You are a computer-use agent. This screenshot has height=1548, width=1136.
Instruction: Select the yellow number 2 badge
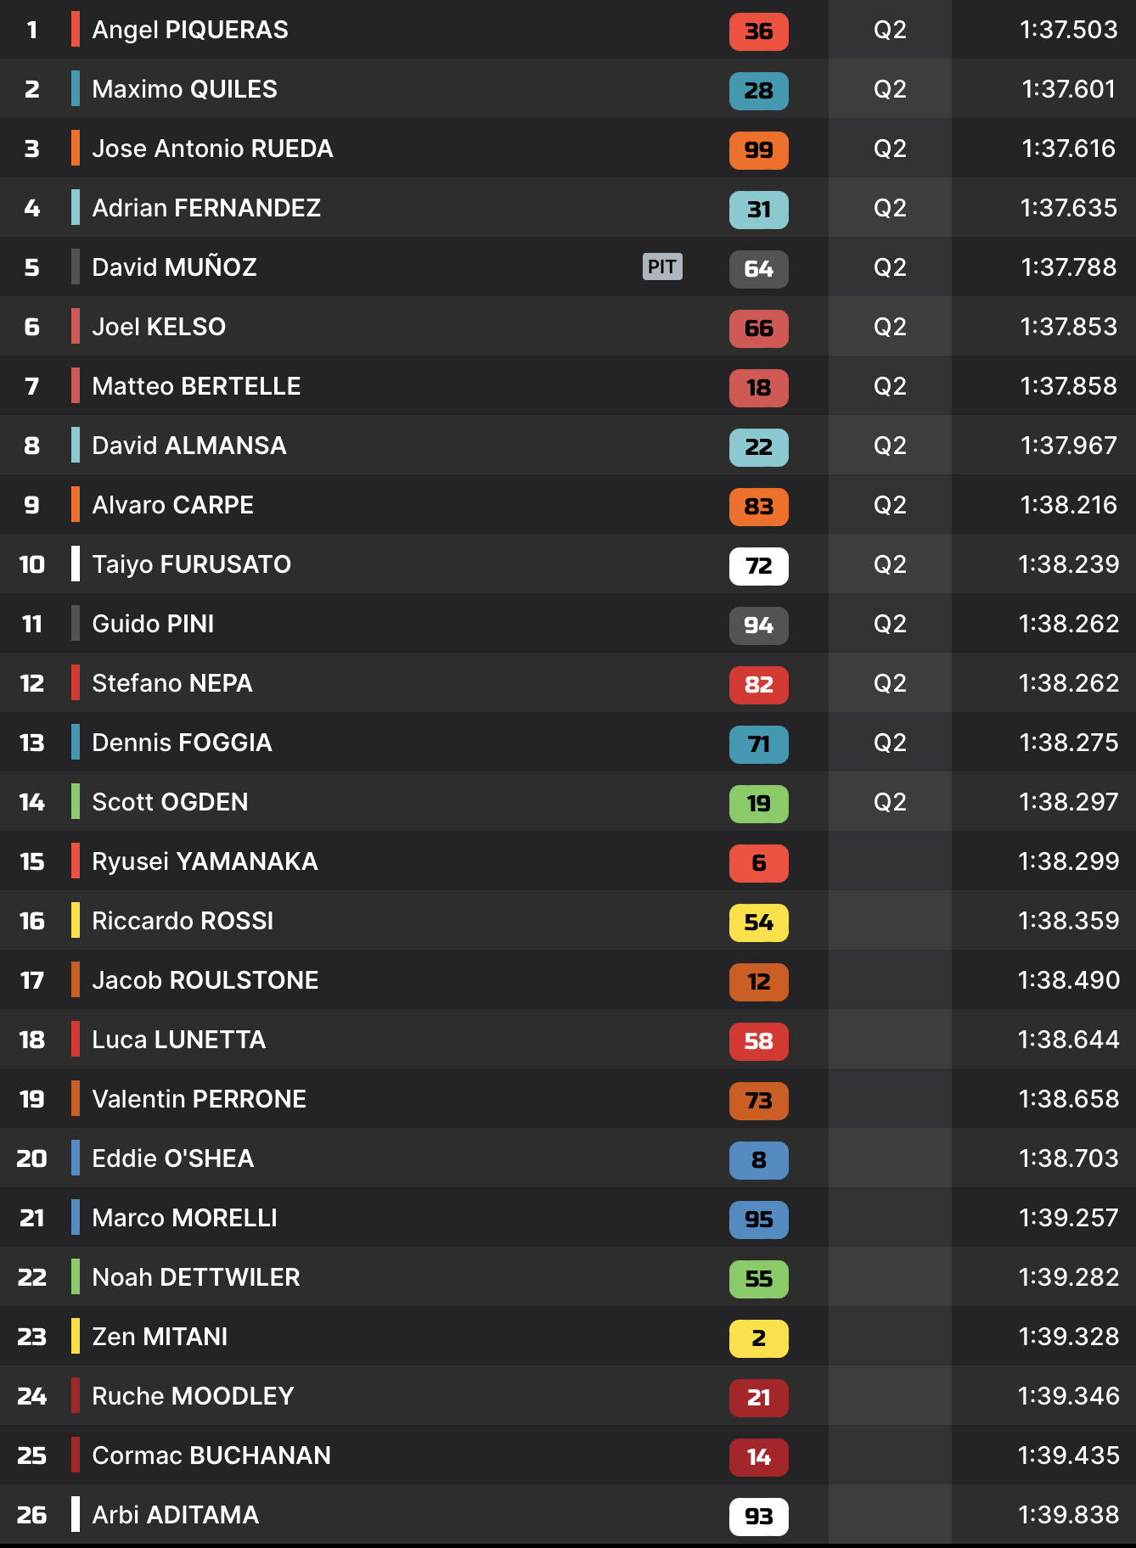[x=758, y=1338]
